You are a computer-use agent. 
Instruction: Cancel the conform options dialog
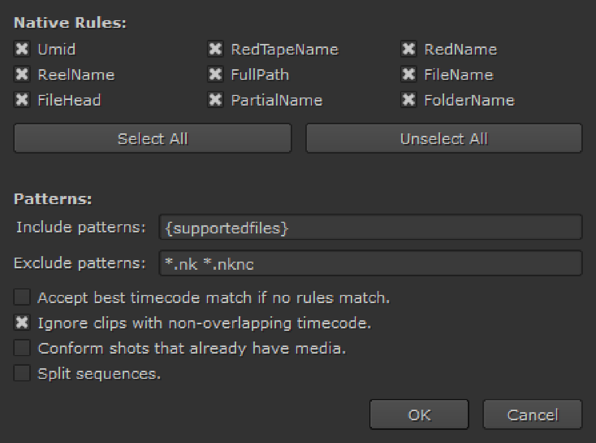tap(532, 415)
